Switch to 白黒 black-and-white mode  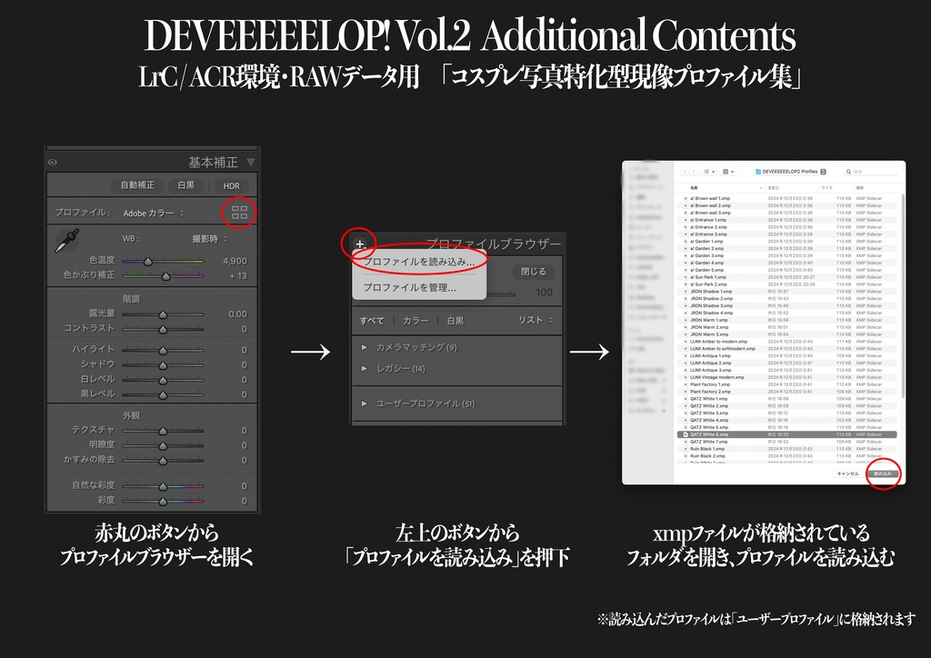185,185
